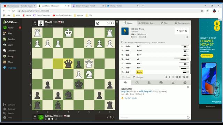Open YouTube Dashboard bookmark

62,15
